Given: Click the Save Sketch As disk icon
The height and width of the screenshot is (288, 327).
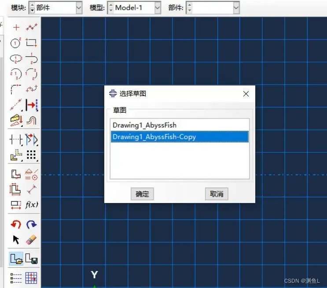Looking at the screenshot, I should pyautogui.click(x=32, y=258).
